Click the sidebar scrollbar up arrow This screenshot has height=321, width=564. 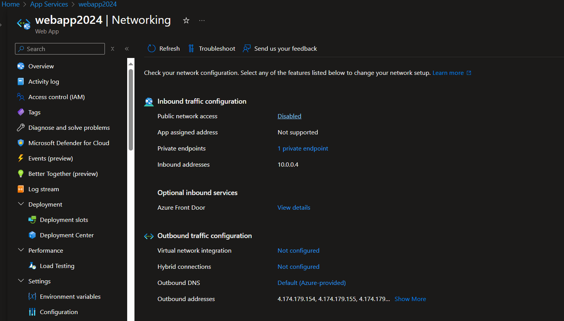point(131,63)
